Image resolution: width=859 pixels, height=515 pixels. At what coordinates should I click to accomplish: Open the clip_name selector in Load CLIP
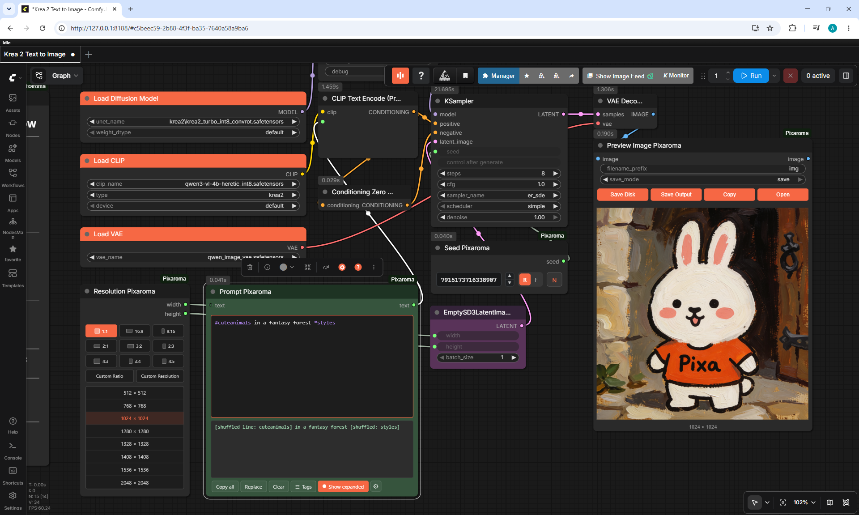[x=193, y=184]
